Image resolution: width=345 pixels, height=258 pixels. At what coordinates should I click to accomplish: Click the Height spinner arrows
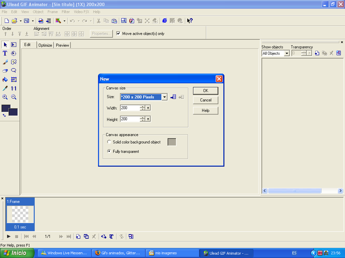[143, 119]
